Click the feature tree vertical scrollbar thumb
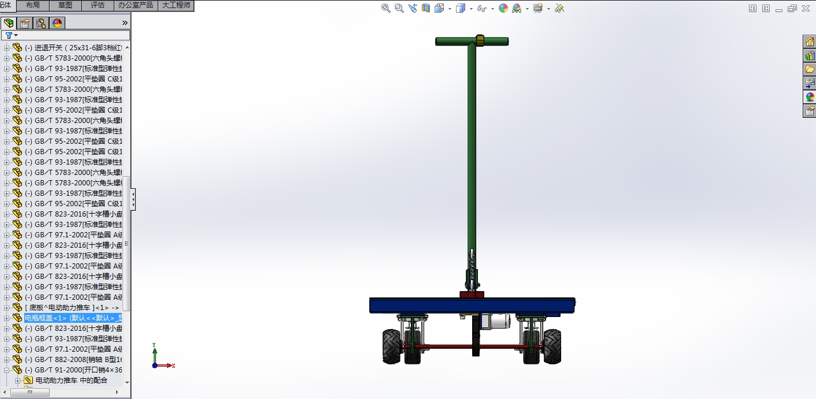 [127, 244]
